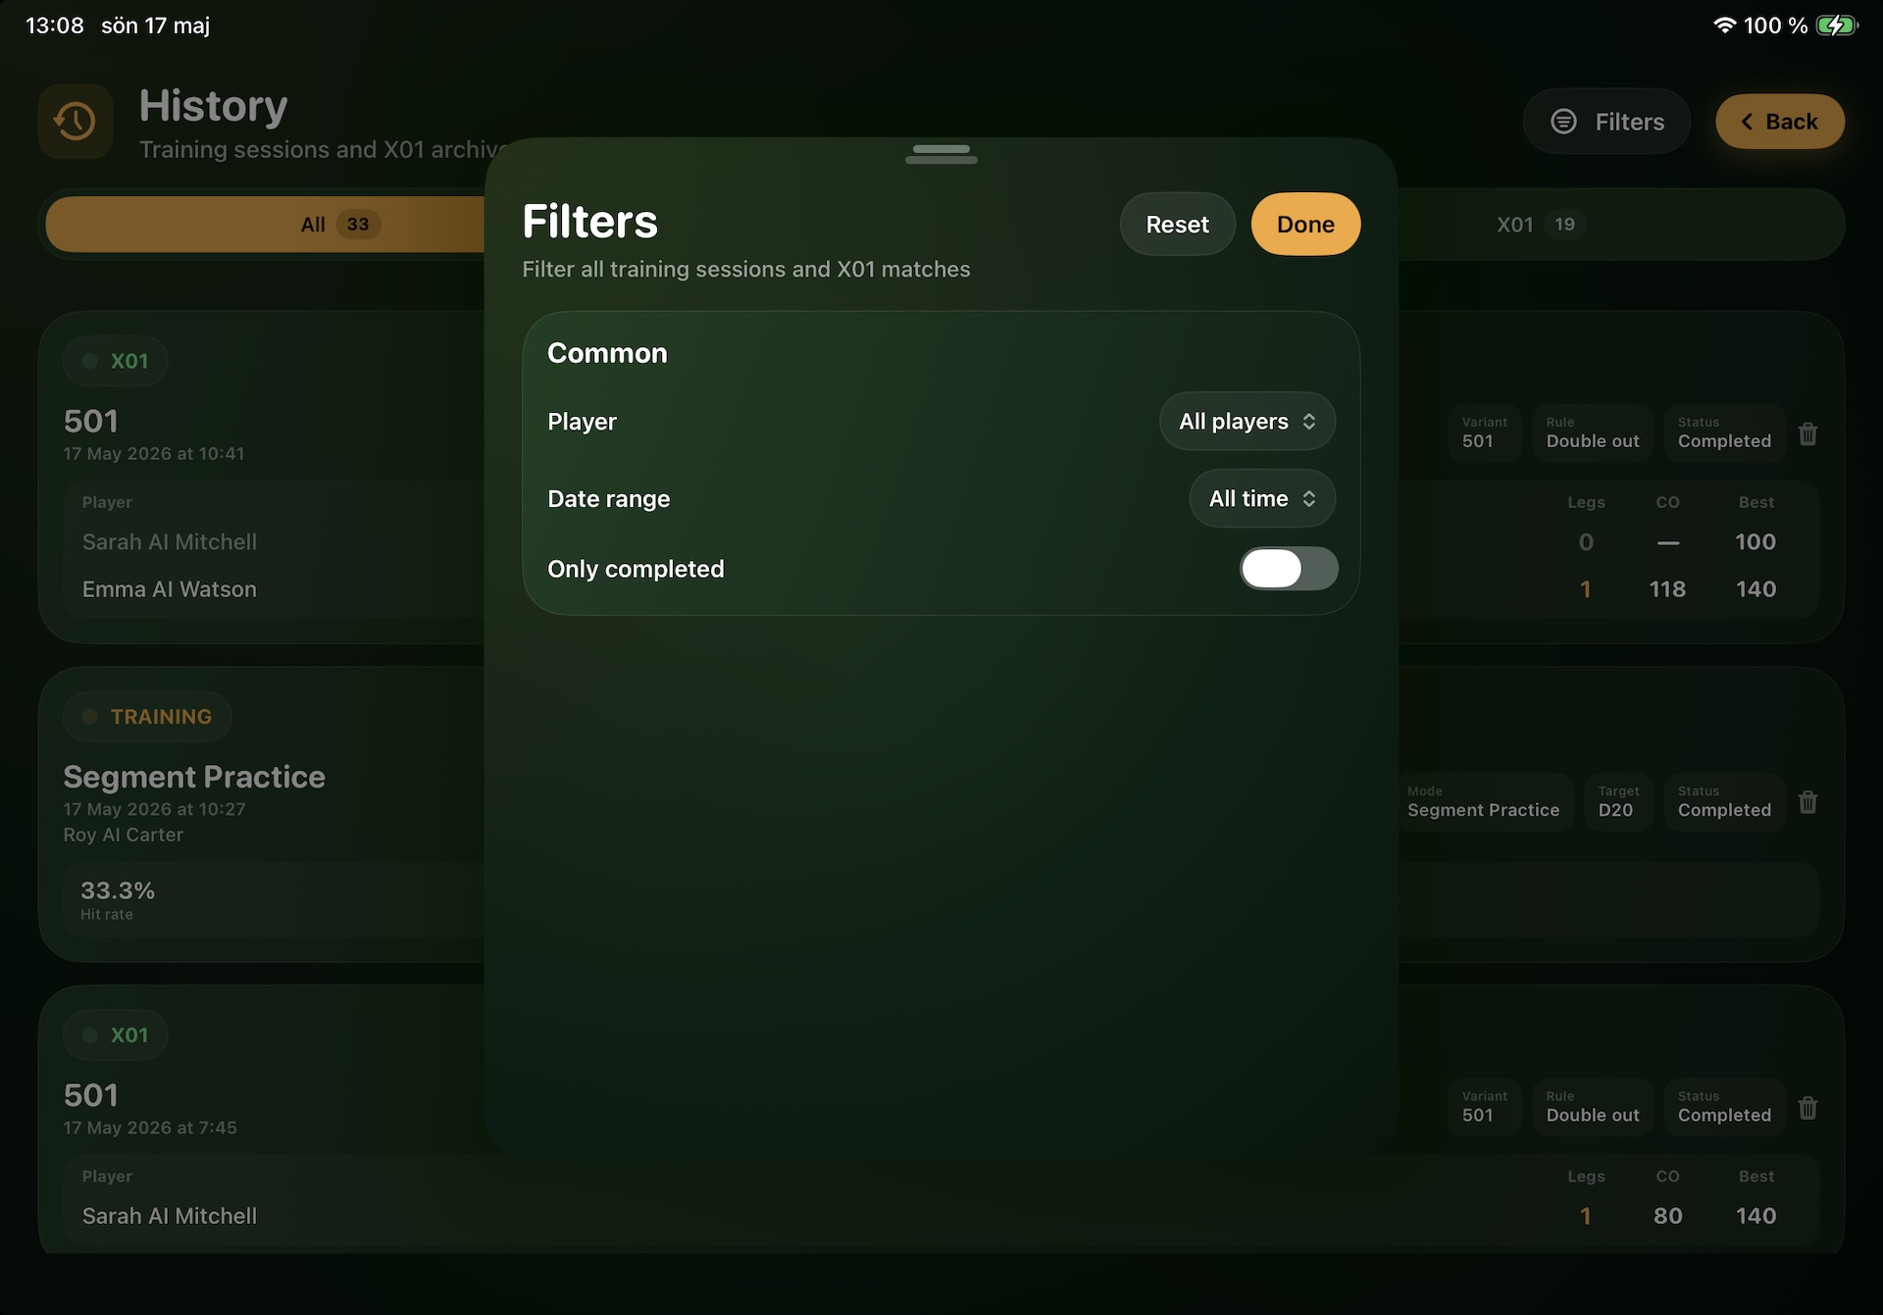Click the battery charging icon
Screen dimensions: 1883x1315
coord(1836,25)
